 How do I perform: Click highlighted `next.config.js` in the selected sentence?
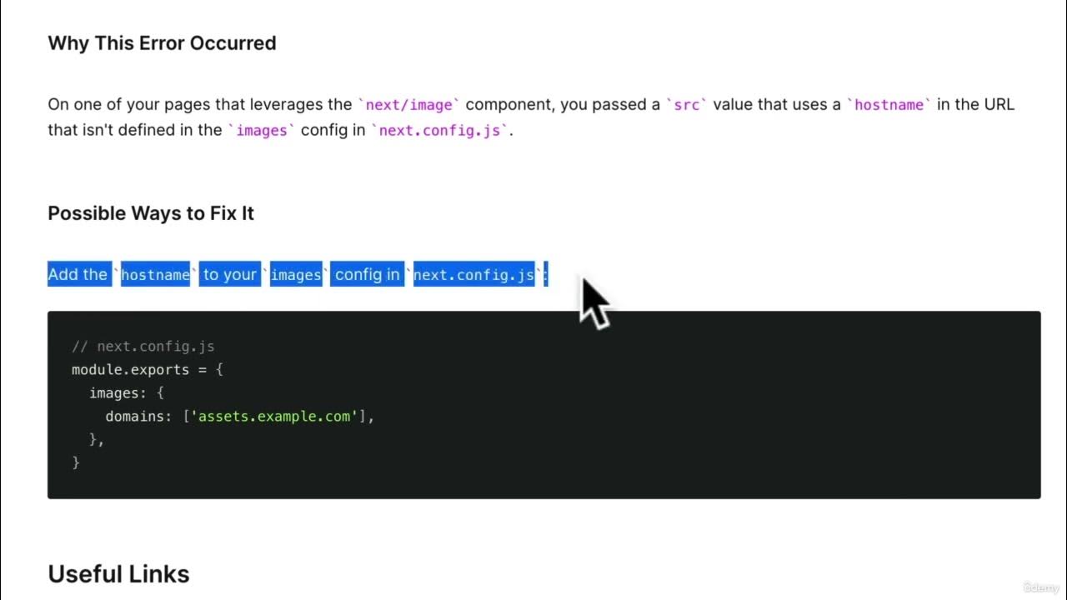pyautogui.click(x=473, y=275)
